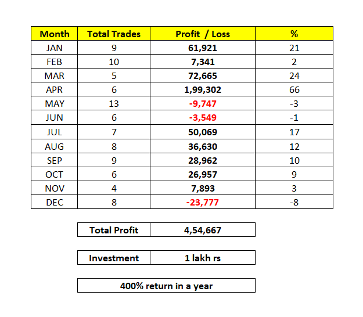Select the APR profit value 1,99,302
363x317 pixels.
coord(203,89)
